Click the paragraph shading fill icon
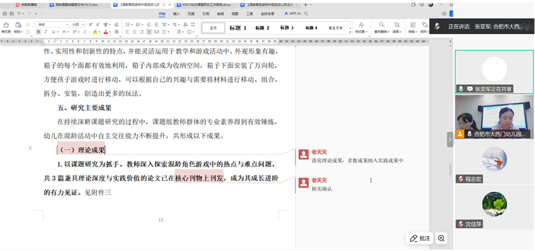Image resolution: width=535 pixels, height=251 pixels. pyautogui.click(x=179, y=31)
